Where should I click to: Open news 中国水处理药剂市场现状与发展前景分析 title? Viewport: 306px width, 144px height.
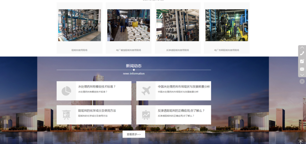(184, 87)
